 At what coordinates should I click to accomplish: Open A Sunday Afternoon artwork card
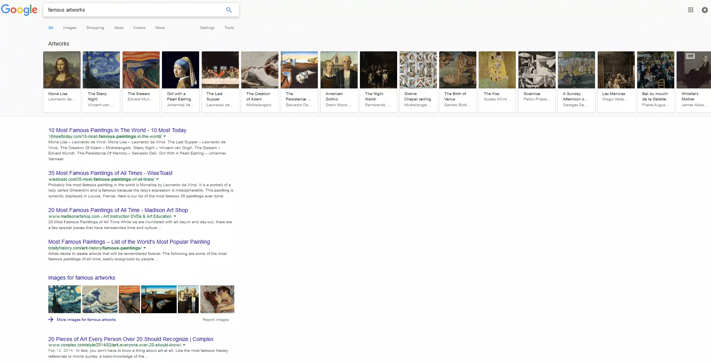(x=576, y=82)
